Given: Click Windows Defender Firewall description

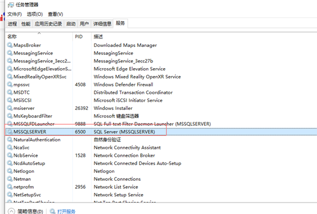Looking at the screenshot, I should click(124, 85).
